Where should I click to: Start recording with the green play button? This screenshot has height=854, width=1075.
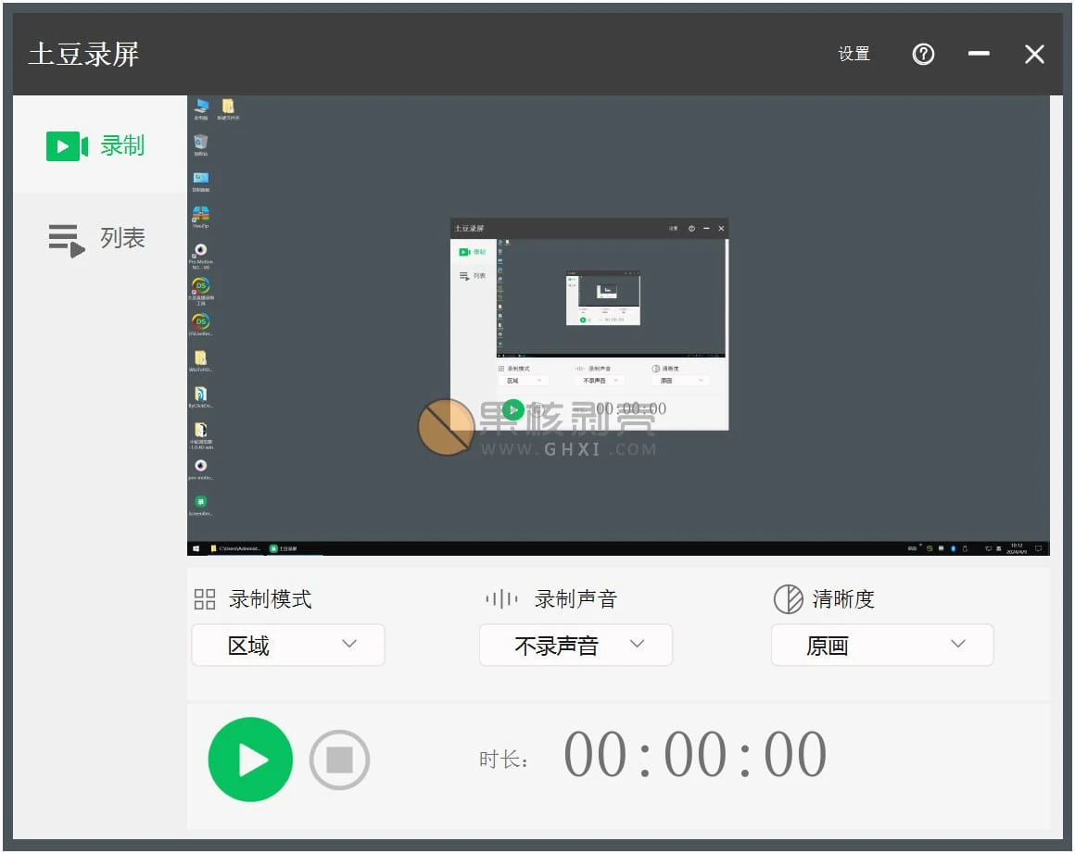[250, 760]
